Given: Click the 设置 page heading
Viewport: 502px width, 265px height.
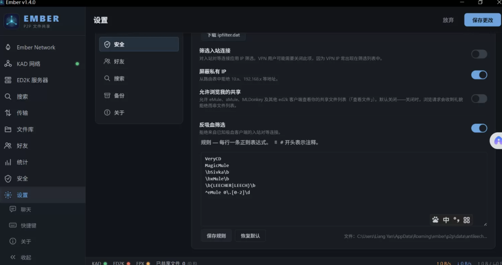Looking at the screenshot, I should 100,20.
